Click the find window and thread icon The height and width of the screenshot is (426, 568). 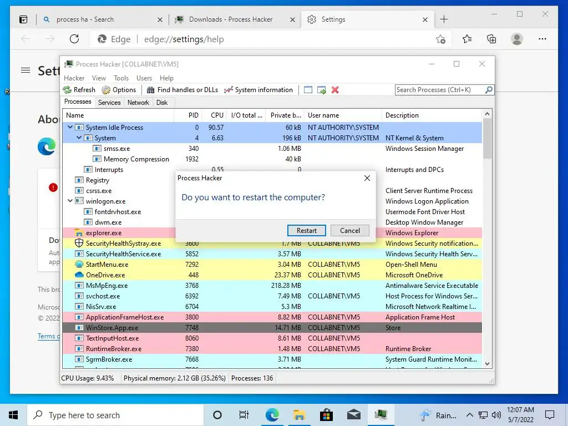(x=321, y=90)
